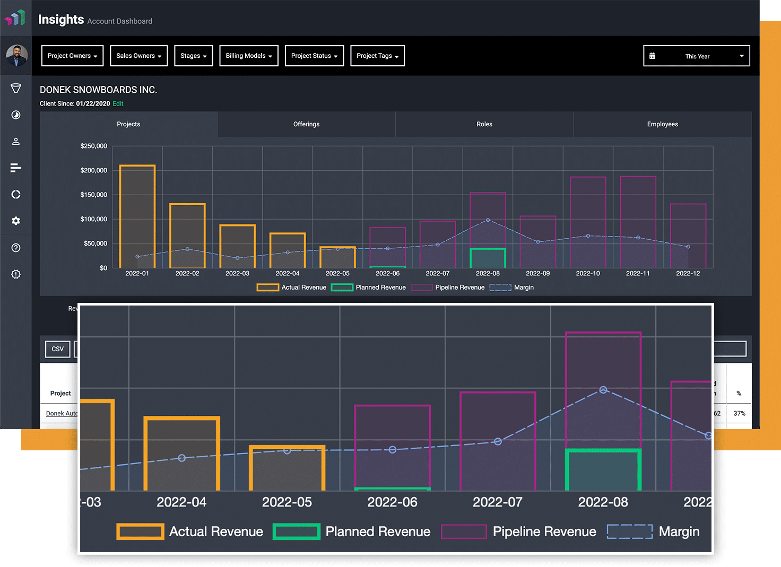Expand the Sales Owners filter
781x567 pixels.
point(138,56)
